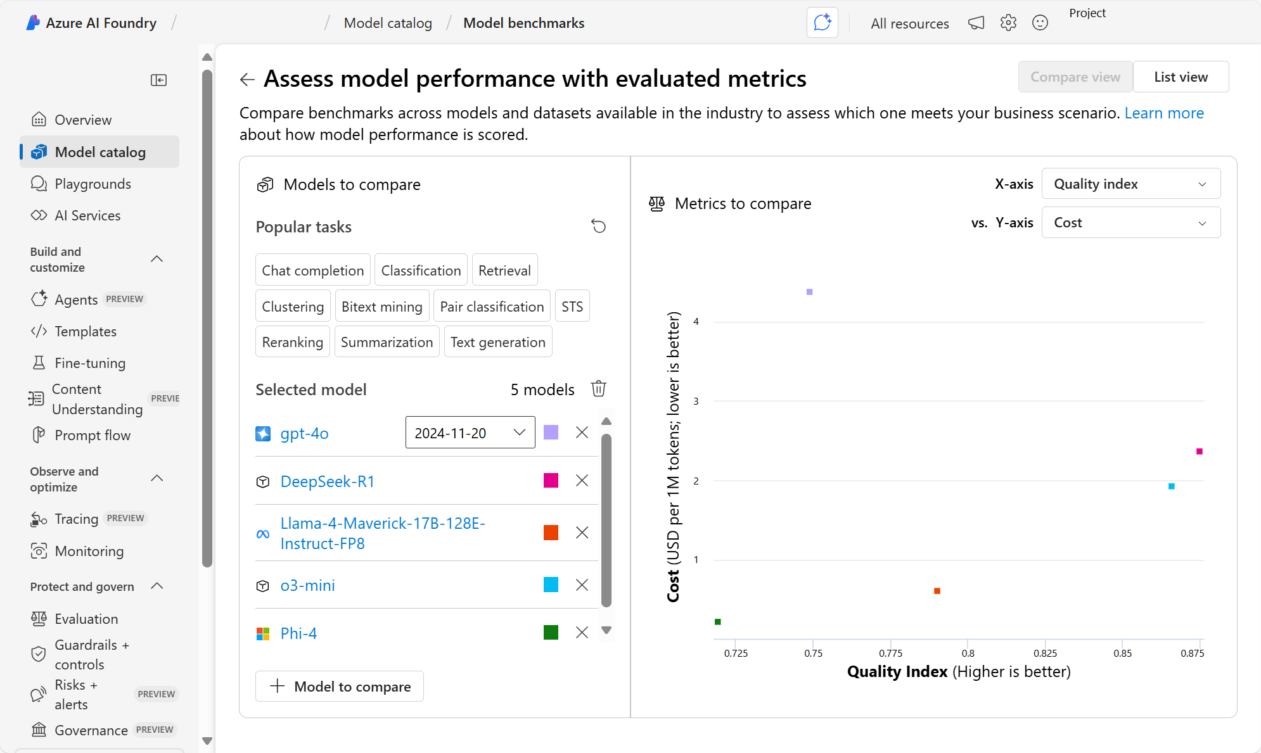Collapse the Protect and govern section
Viewport: 1261px width, 753px height.
click(x=157, y=586)
